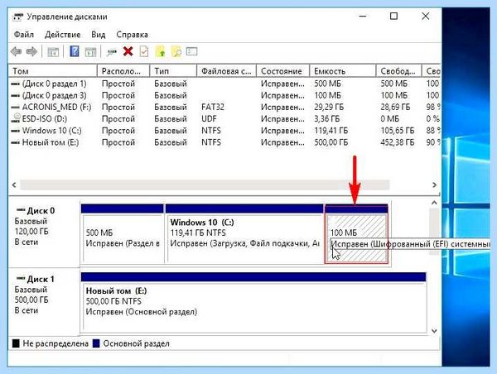Click the Диск 1 drive icon in the lower pane
The width and height of the screenshot is (497, 374).
tap(21, 279)
